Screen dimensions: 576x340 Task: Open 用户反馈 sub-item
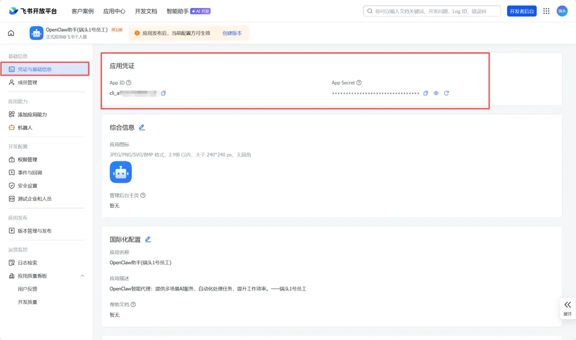coord(28,289)
